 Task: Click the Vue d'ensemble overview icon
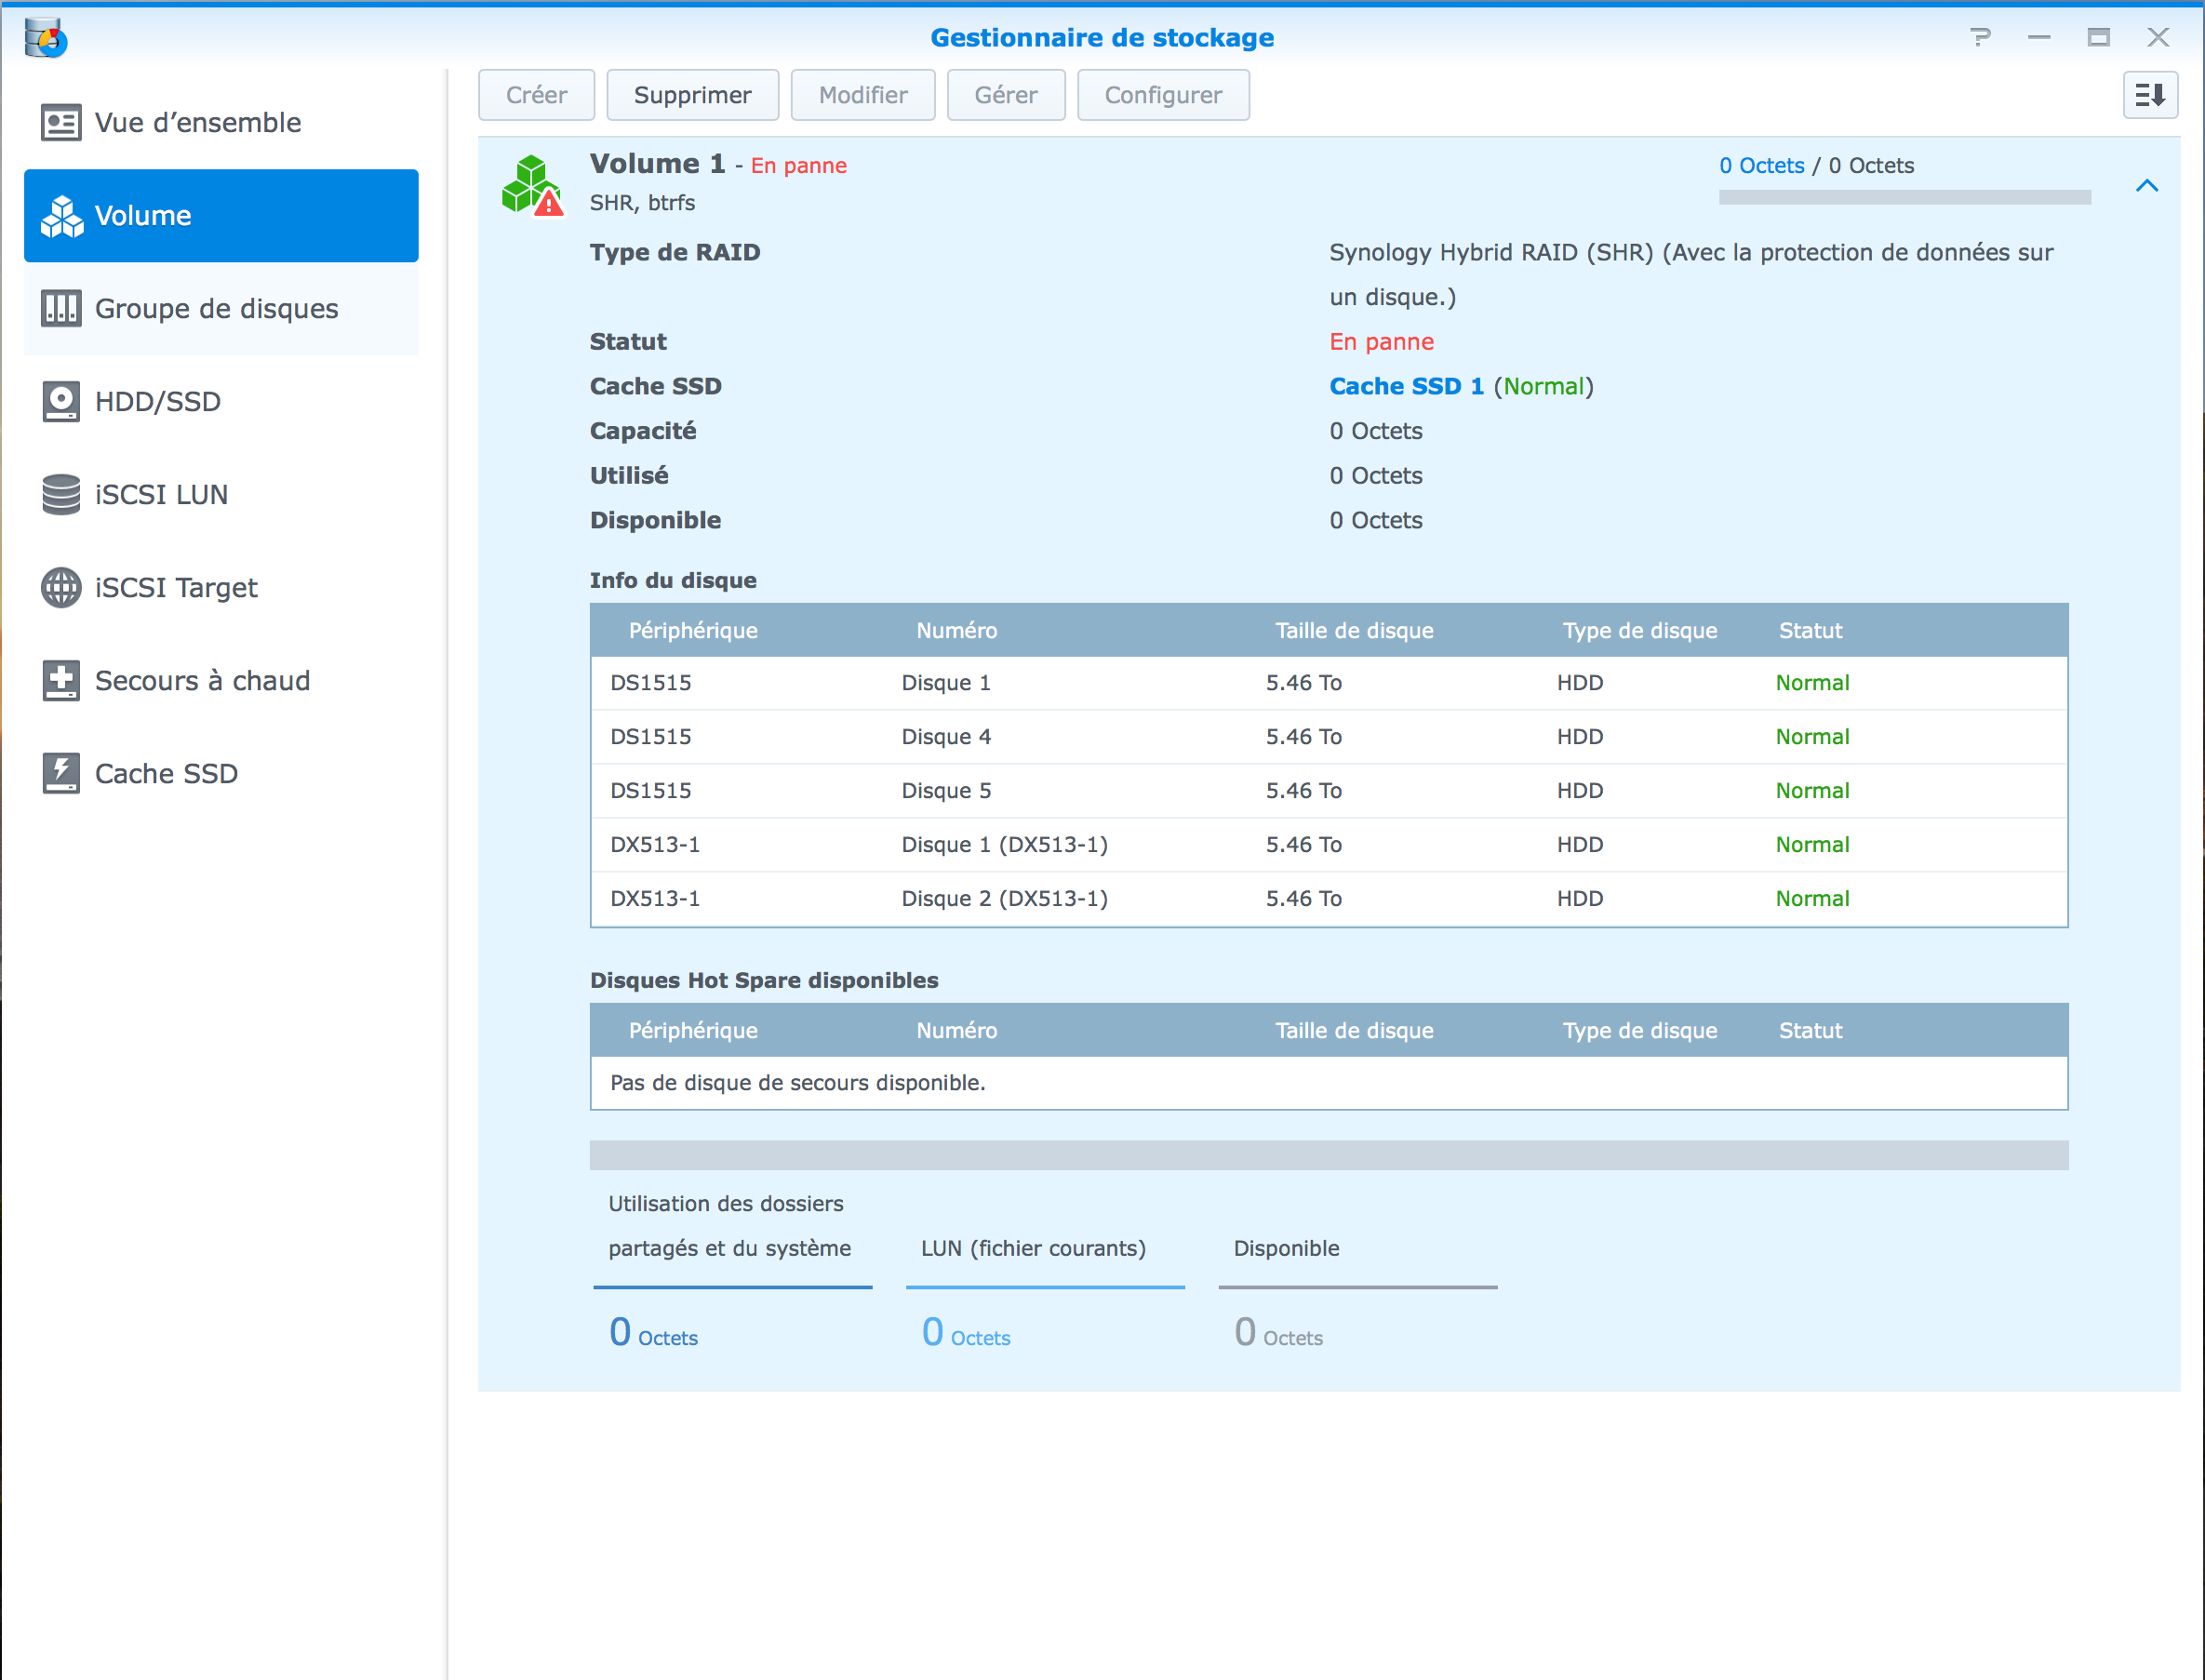pyautogui.click(x=61, y=122)
